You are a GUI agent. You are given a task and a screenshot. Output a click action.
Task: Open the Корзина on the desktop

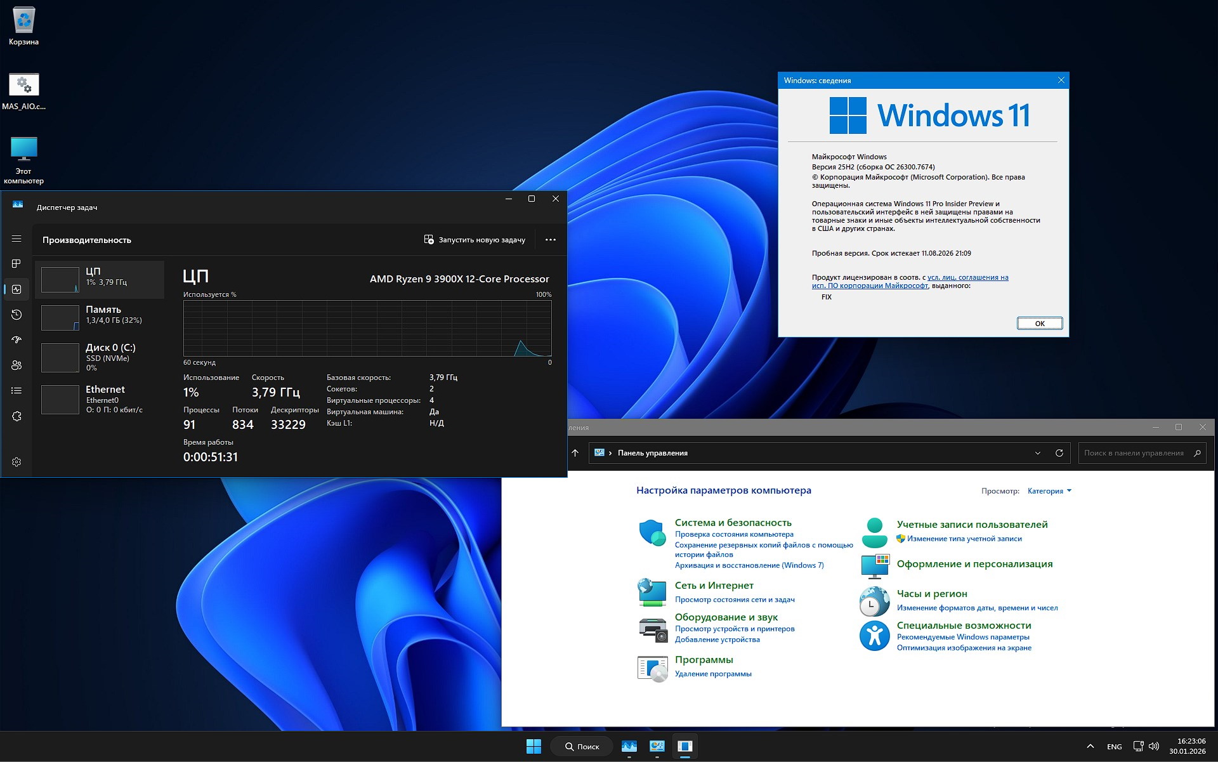coord(23,19)
